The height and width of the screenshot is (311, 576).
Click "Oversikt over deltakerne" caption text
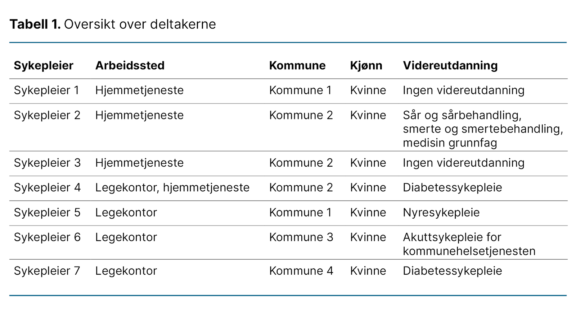pyautogui.click(x=140, y=24)
